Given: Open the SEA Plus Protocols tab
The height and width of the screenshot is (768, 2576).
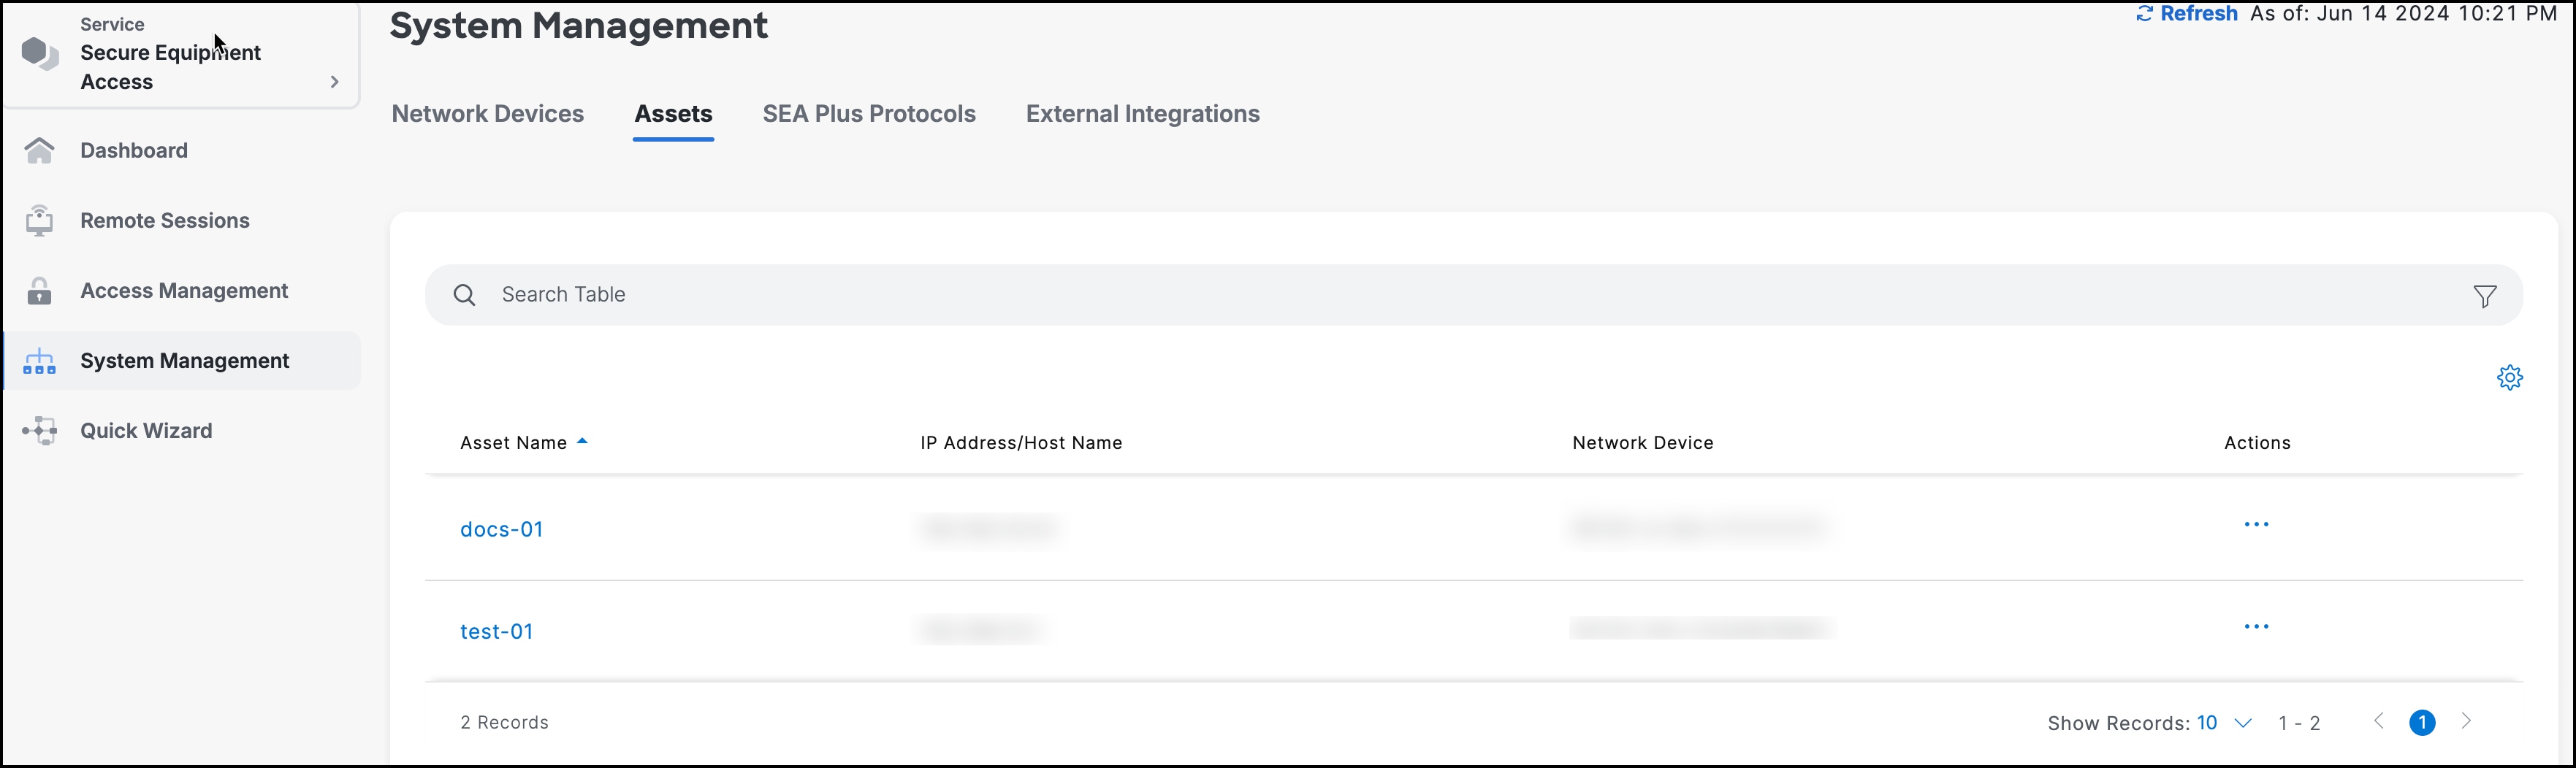Looking at the screenshot, I should (869, 114).
